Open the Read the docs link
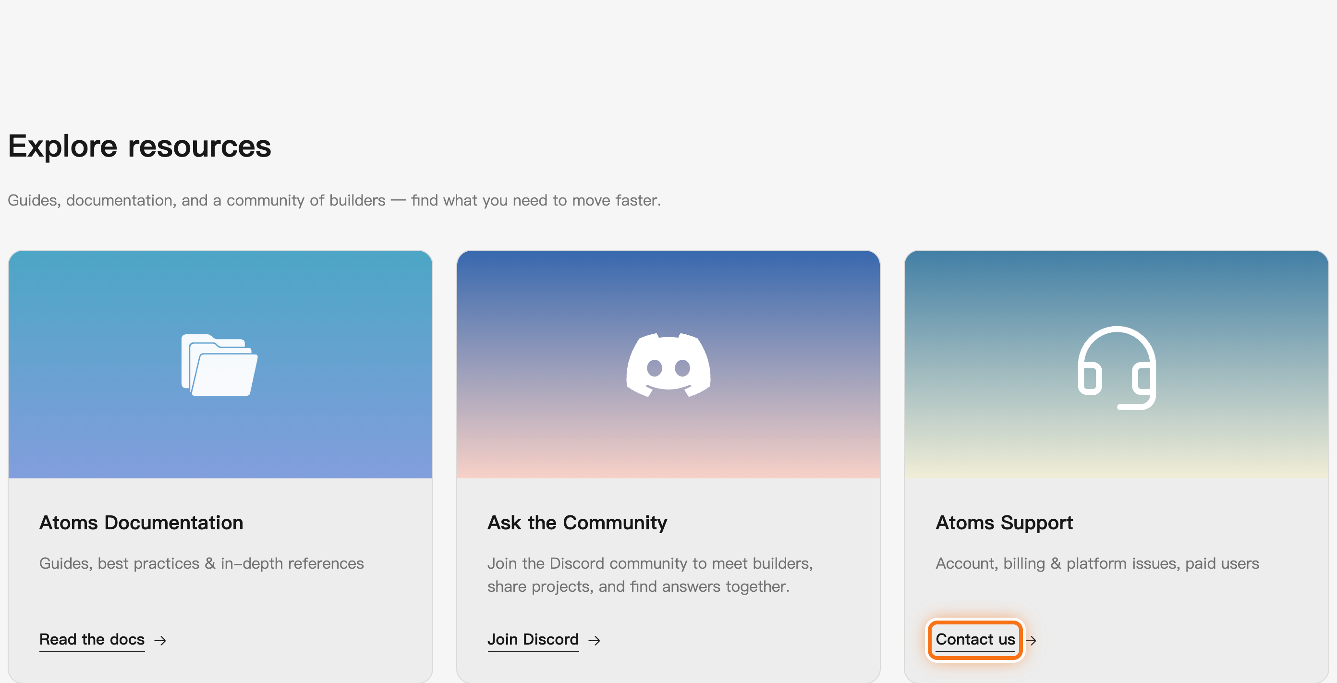Image resolution: width=1337 pixels, height=683 pixels. [x=92, y=639]
